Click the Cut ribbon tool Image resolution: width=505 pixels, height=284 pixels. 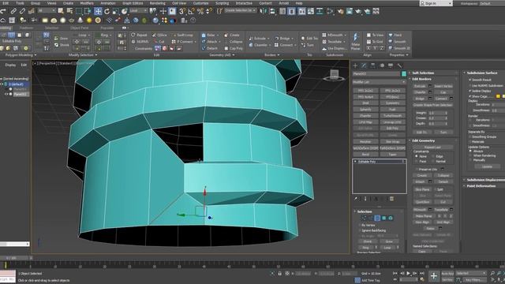[159, 42]
